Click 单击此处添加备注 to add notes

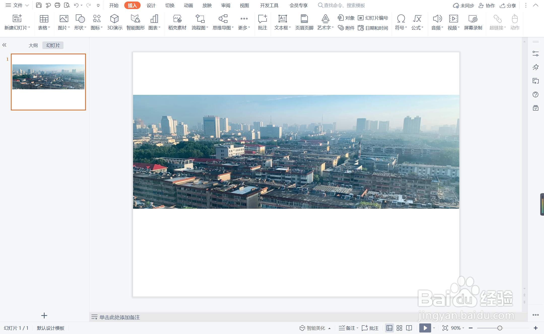[x=119, y=317]
